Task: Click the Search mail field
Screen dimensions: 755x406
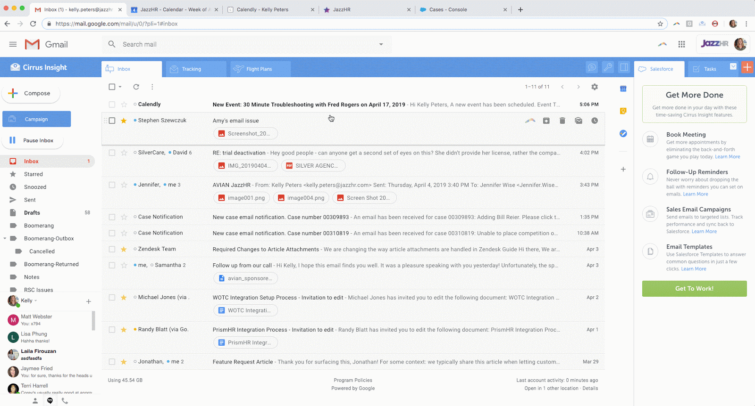Action: (247, 44)
